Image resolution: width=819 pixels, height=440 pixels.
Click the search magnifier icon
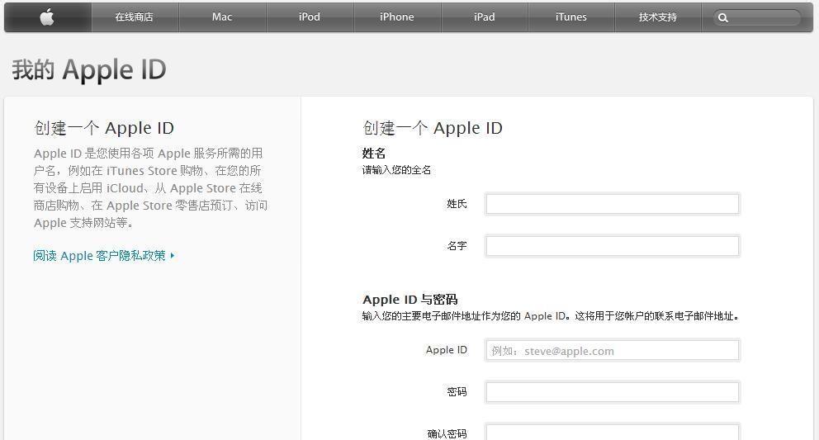[723, 18]
